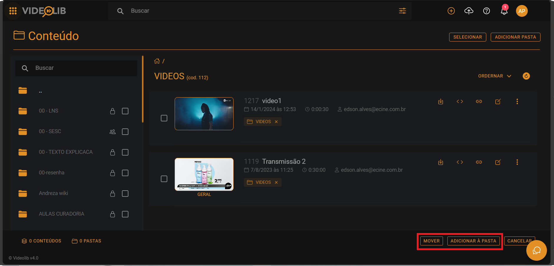Click the MOVER button
Viewport: 554px width, 266px height.
431,241
